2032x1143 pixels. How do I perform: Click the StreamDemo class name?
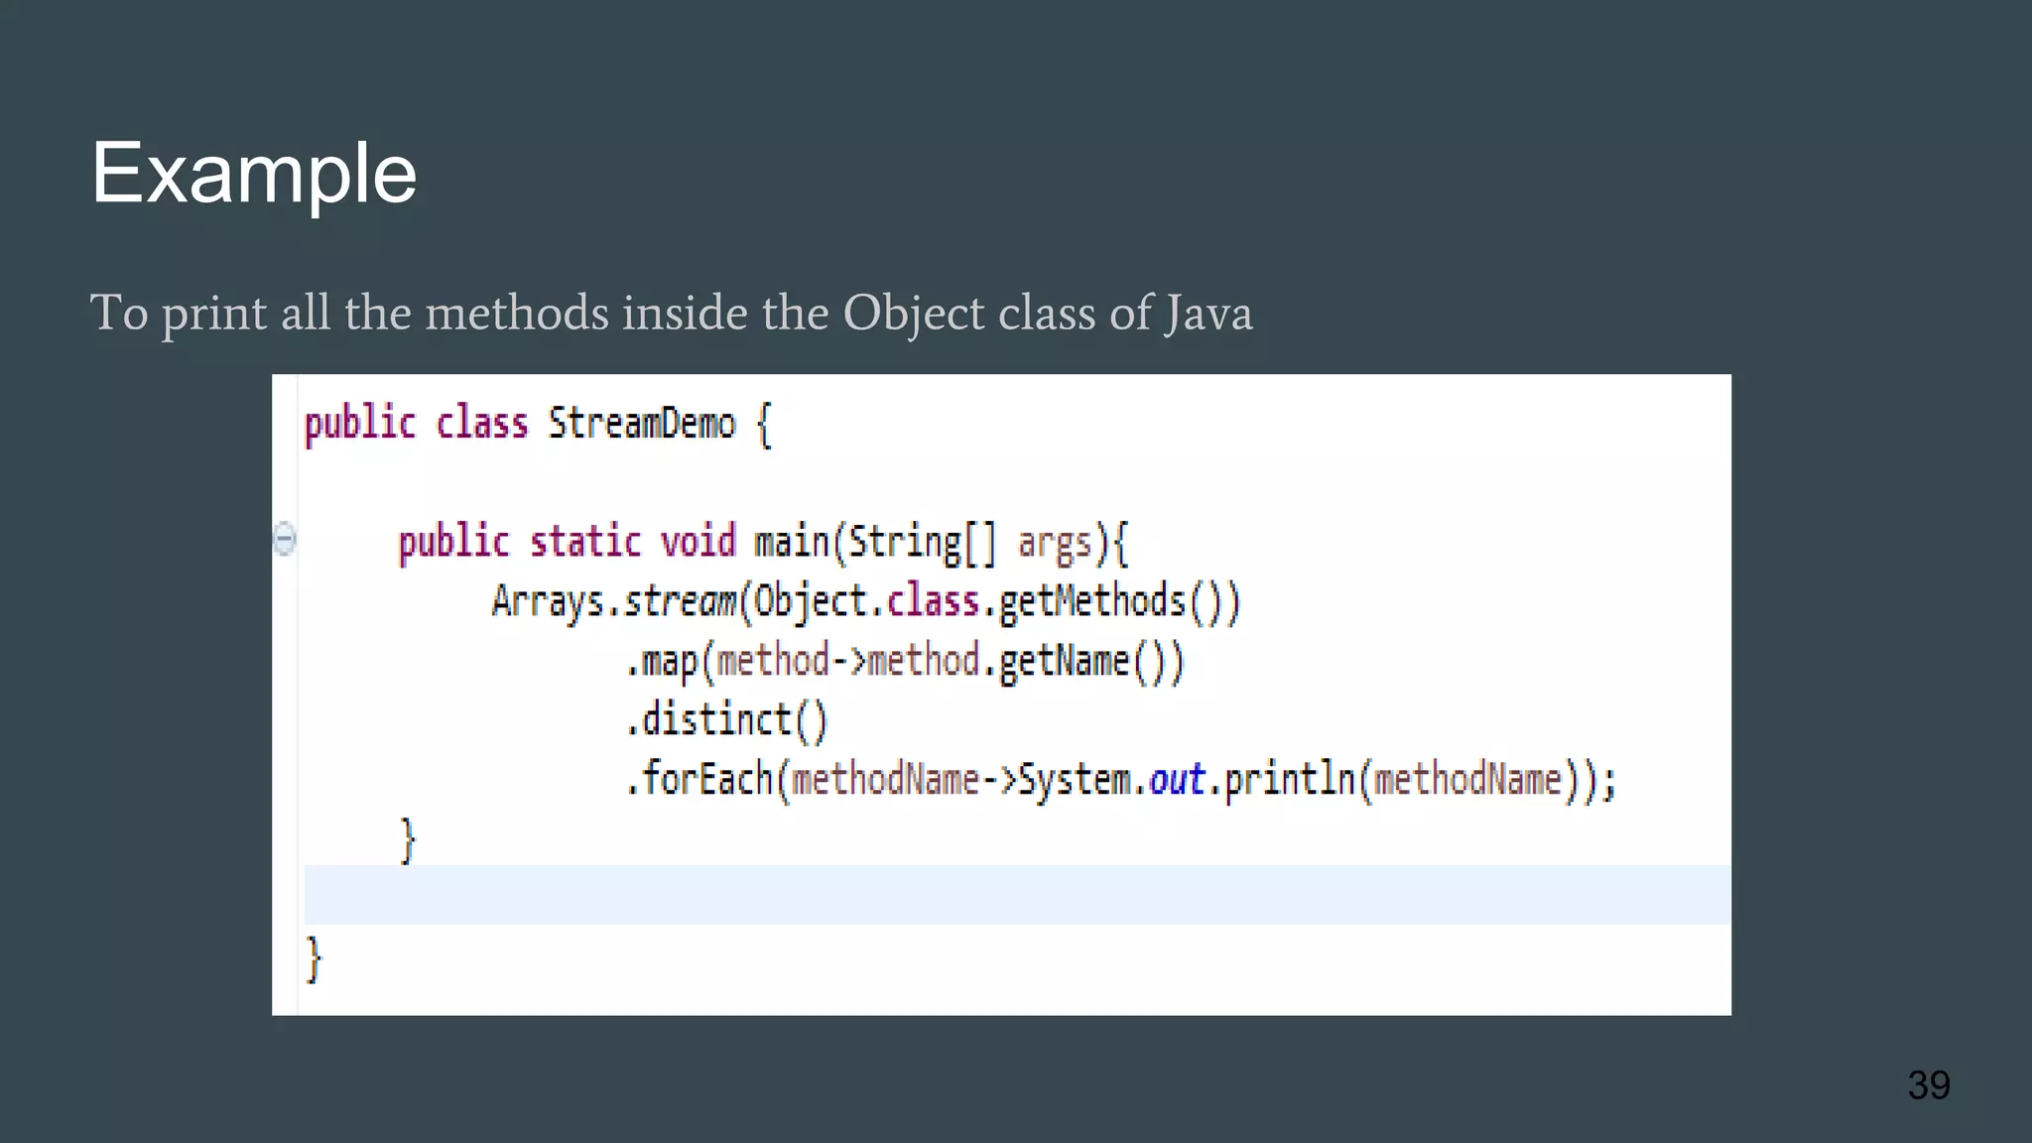click(x=642, y=425)
